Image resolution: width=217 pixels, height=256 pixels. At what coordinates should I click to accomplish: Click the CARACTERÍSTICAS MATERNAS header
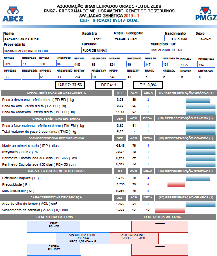57,118
